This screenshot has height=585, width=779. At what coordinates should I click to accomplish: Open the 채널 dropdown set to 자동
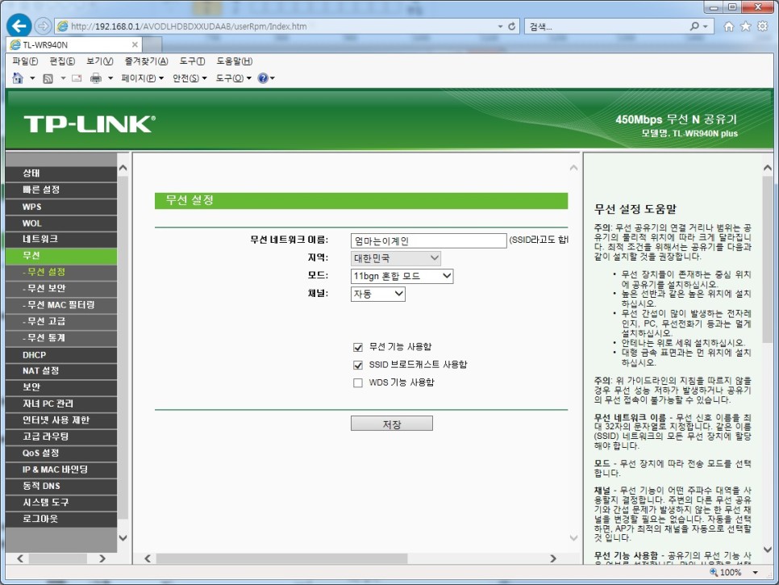coord(377,294)
